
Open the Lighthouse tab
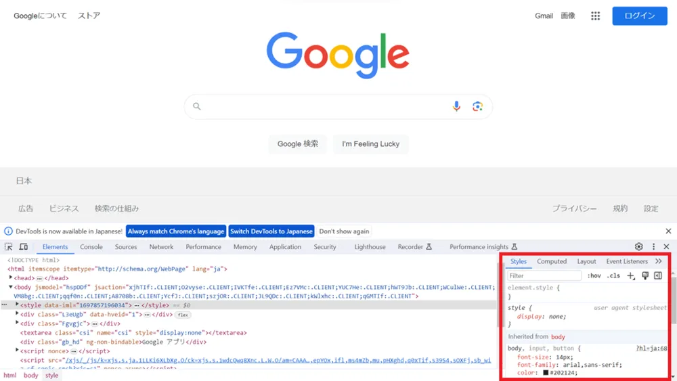tap(370, 247)
